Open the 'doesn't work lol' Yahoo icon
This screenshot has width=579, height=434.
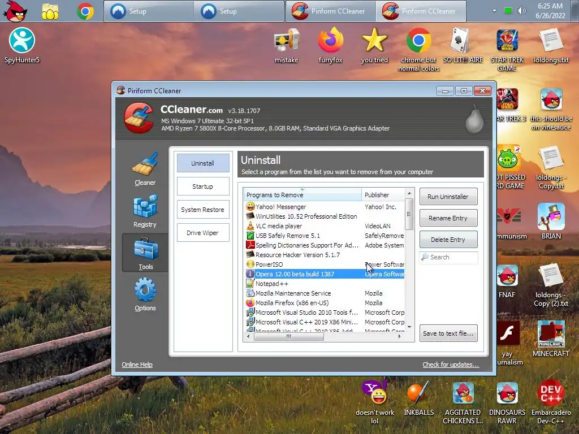pos(374,402)
